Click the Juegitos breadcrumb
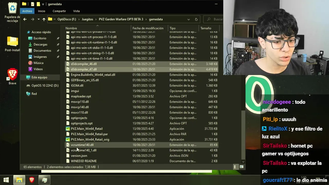Viewport: 329px width, 185px height. pos(87,19)
